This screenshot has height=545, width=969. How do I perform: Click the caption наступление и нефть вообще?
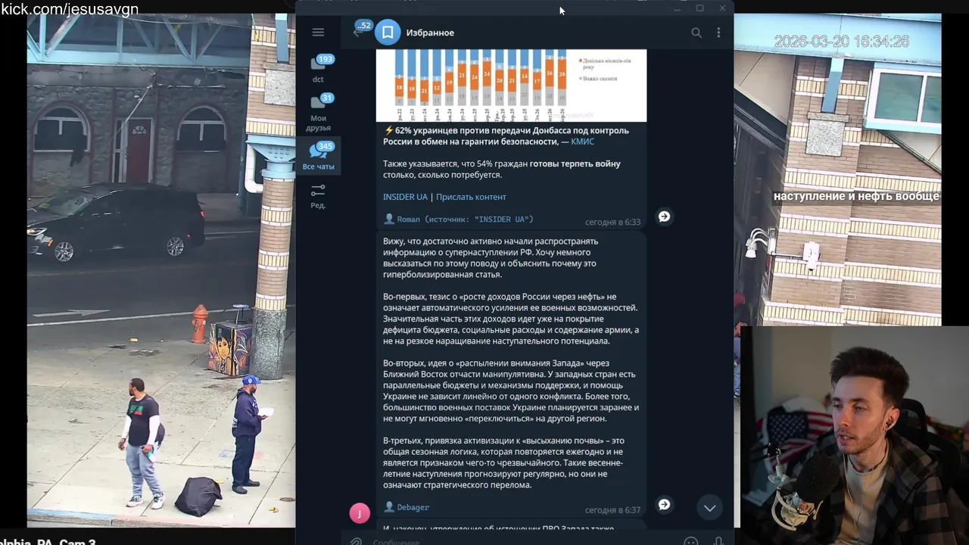(856, 196)
